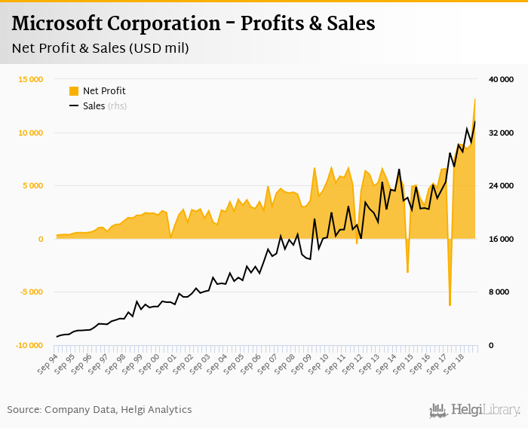Click the "15 000" left axis label
528x428 pixels.
pos(31,79)
